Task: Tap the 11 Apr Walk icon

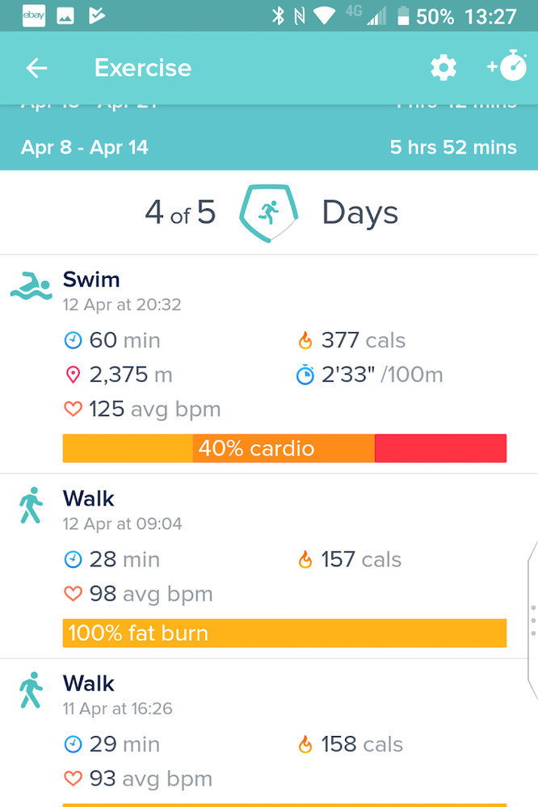Action: (x=31, y=691)
